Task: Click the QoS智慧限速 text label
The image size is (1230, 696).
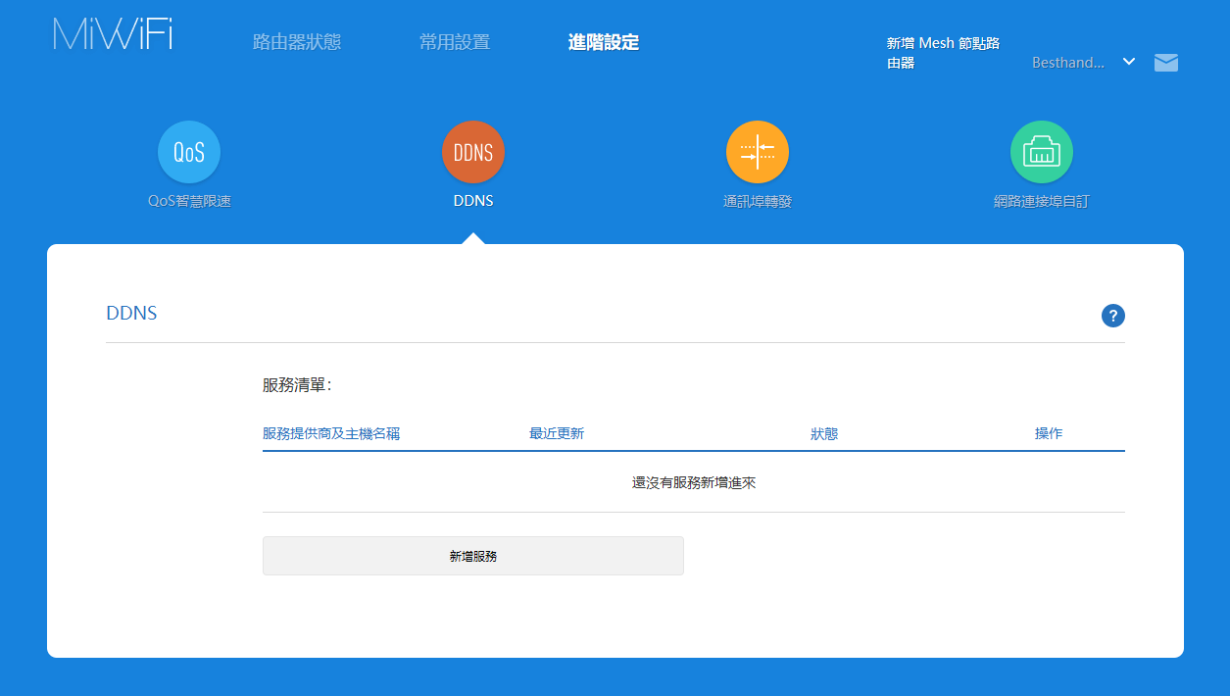Action: click(189, 202)
